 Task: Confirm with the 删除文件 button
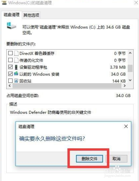click(89, 159)
